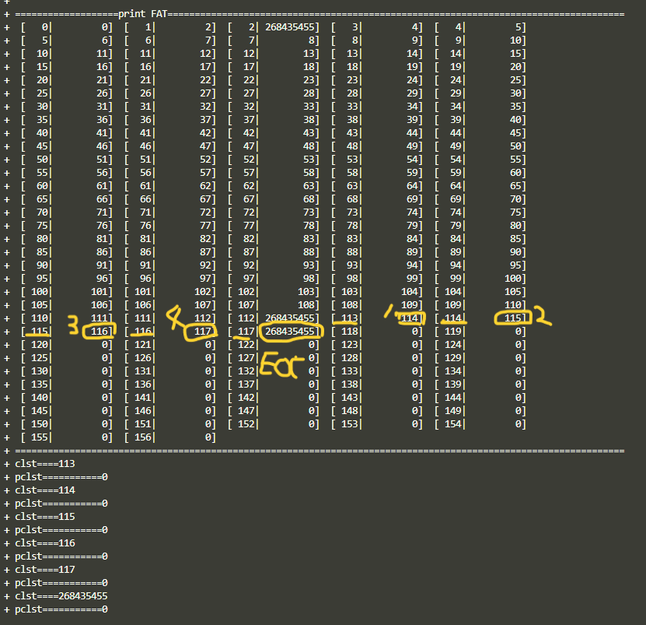The width and height of the screenshot is (646, 625).
Task: Select the circled 268435455 at index 117
Action: (290, 332)
